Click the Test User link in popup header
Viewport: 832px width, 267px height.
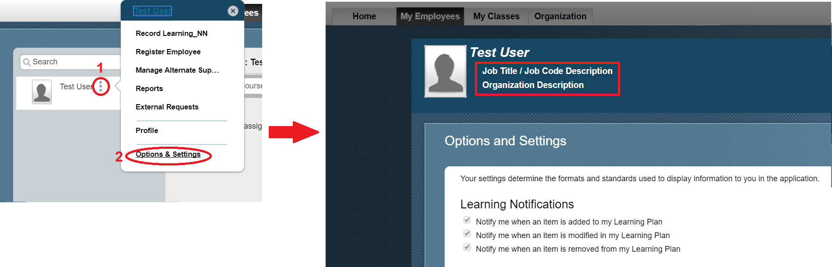(x=152, y=11)
